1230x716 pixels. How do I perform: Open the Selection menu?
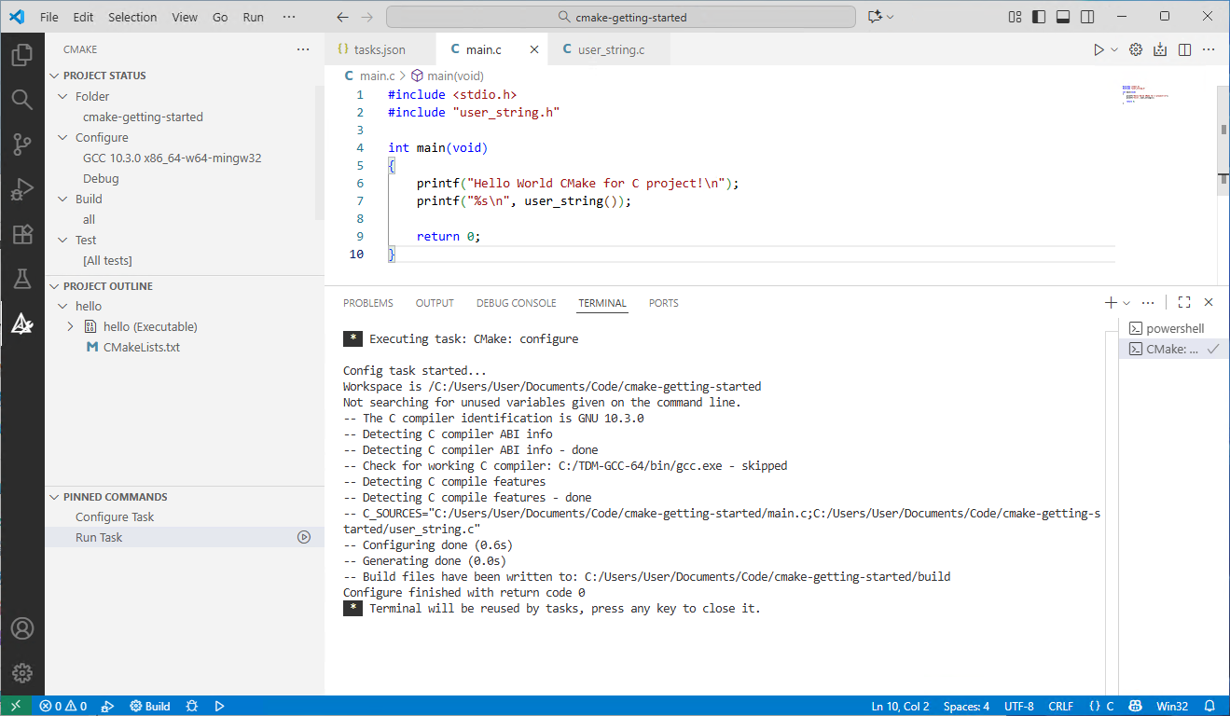[x=132, y=17]
